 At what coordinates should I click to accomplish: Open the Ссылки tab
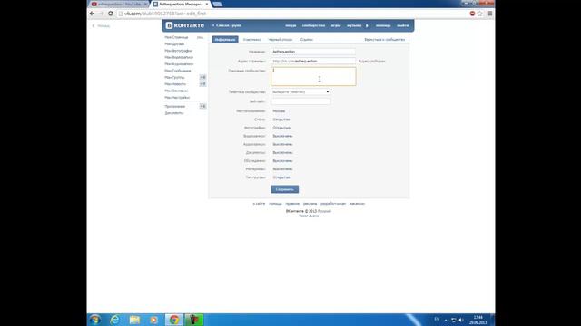point(307,40)
